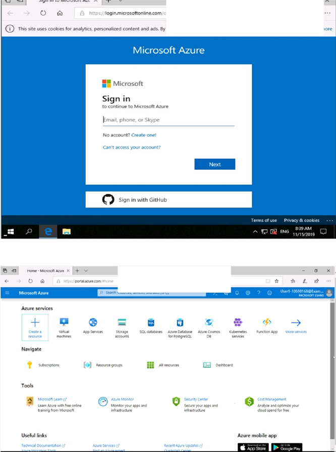This screenshot has width=336, height=452.
Task: Open Action Center notification icon
Action: (x=323, y=232)
